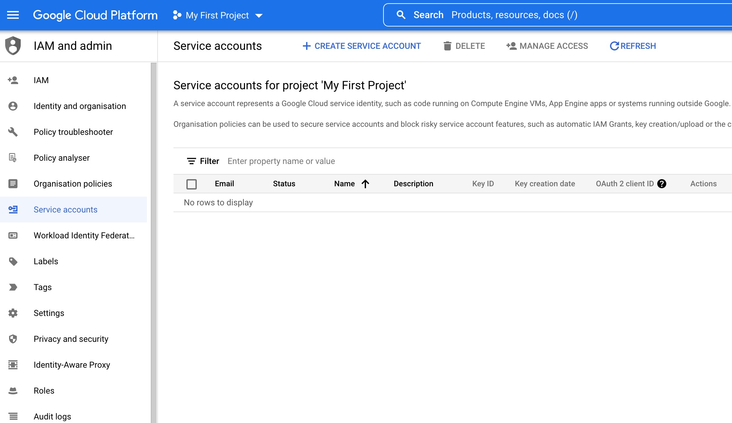The image size is (732, 423).
Task: Tick the select-all checkbox in table header
Action: [x=192, y=184]
